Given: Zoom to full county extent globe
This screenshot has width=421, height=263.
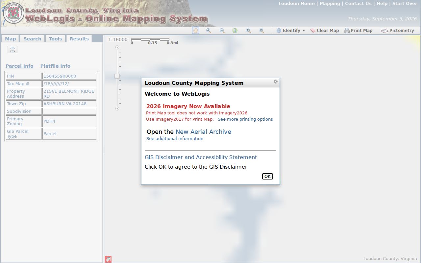Looking at the screenshot, I should [x=235, y=30].
